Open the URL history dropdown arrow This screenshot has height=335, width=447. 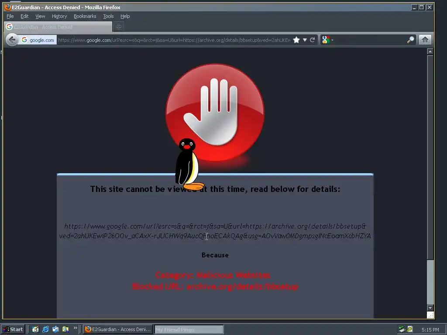tap(305, 40)
